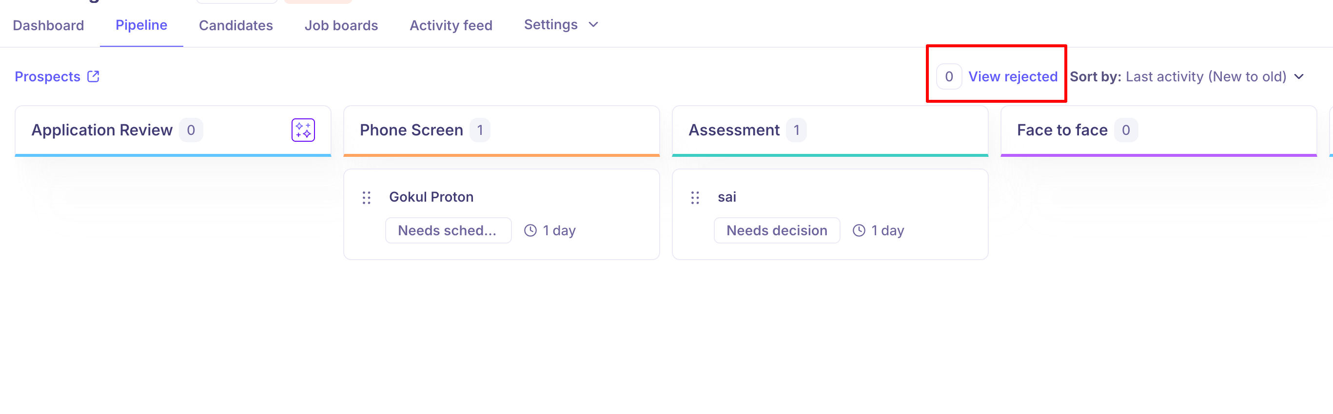Screen dimensions: 1333x414
Task: Open the Prospects link
Action: click(48, 76)
